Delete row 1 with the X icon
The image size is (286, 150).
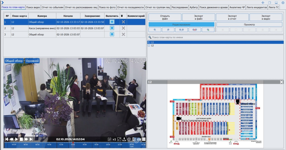pyautogui.click(x=123, y=22)
